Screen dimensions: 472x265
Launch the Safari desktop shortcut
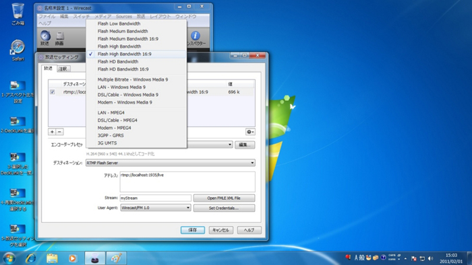18,50
